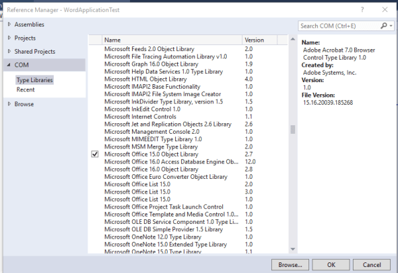398x273 pixels.
Task: Select Microsoft Office 16.0 Access Database Engine row
Action: tap(188, 162)
